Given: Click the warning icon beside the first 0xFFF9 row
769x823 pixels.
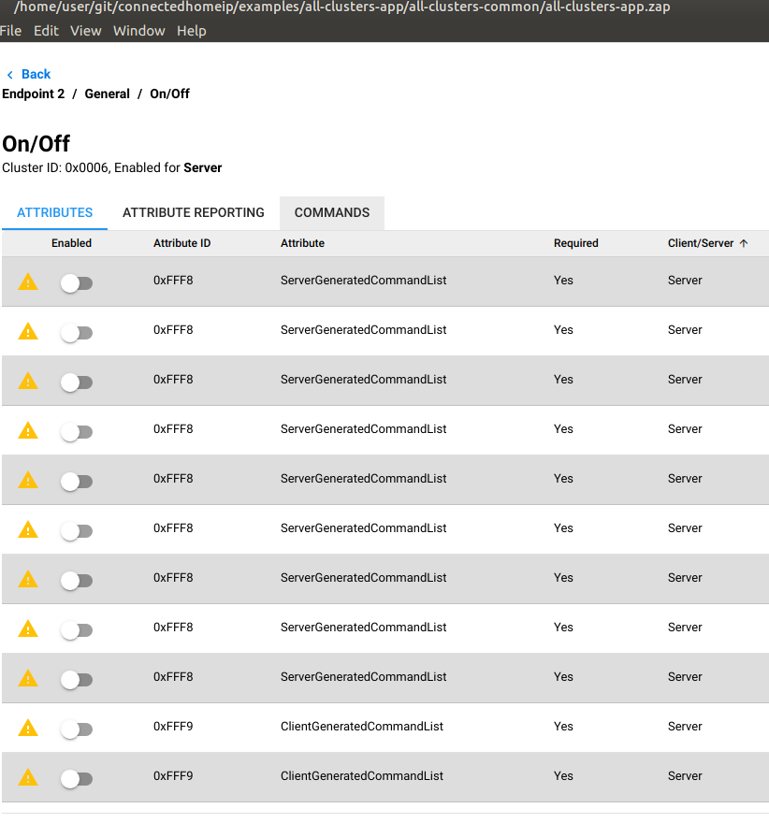Looking at the screenshot, I should point(27,728).
